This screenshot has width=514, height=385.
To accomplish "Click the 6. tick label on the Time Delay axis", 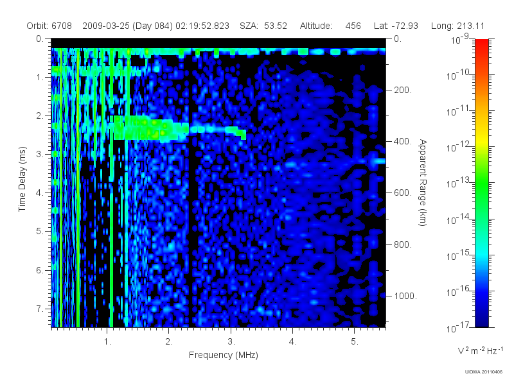I will tap(40, 270).
